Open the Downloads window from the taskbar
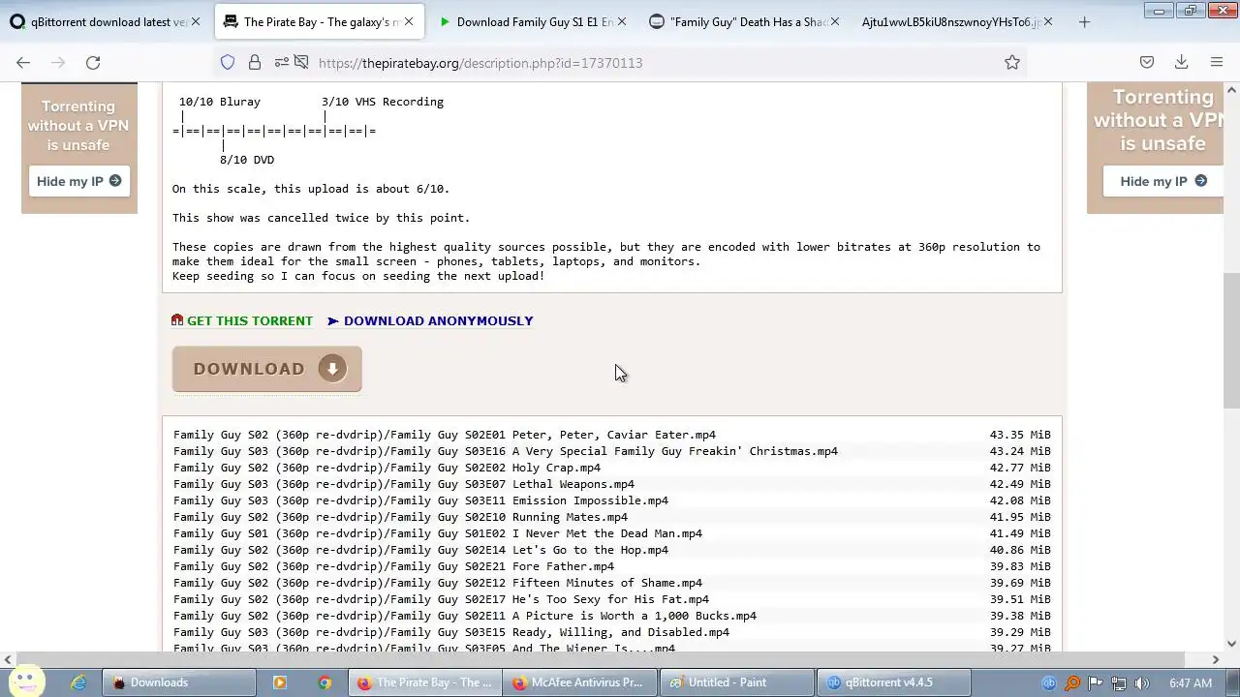Viewport: 1240px width, 697px height. tap(179, 682)
